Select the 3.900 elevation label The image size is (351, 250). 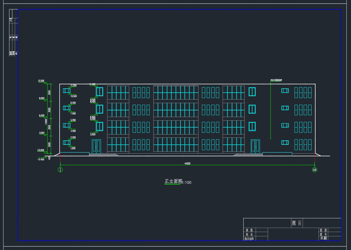(x=93, y=134)
